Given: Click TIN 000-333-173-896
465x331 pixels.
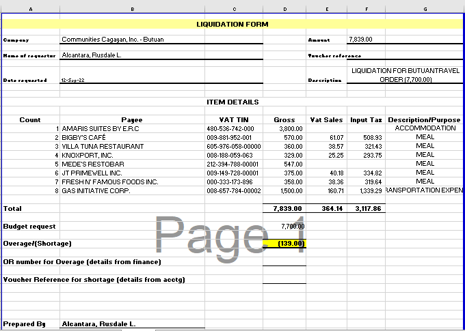Looking at the screenshot, I should click(234, 182).
